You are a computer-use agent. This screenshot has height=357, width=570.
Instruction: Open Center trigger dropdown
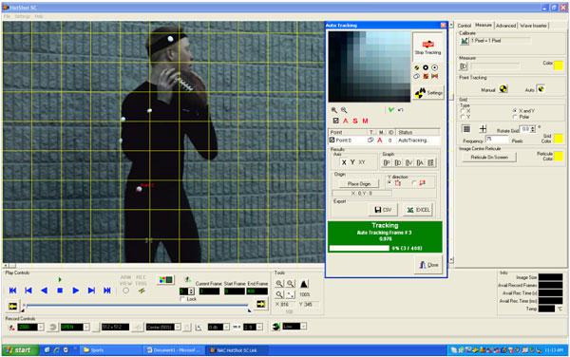point(178,328)
